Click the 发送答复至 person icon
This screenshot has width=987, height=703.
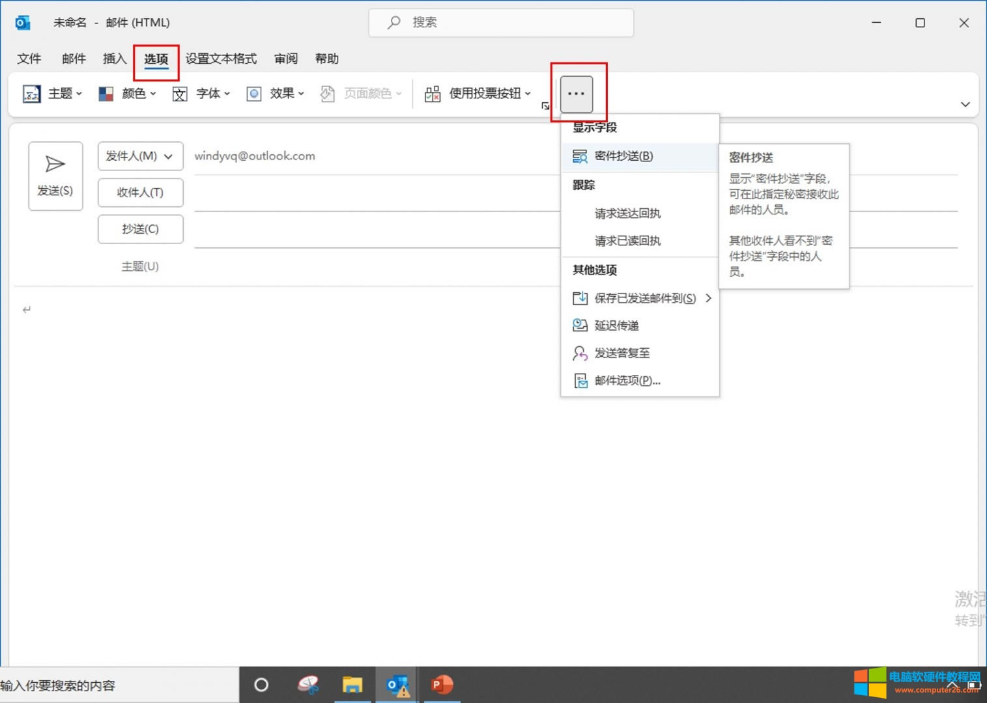580,353
